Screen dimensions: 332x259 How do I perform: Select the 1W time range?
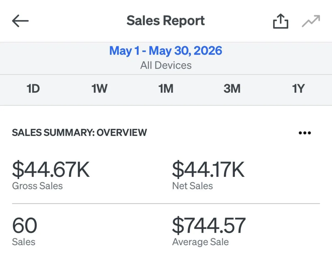pyautogui.click(x=99, y=89)
